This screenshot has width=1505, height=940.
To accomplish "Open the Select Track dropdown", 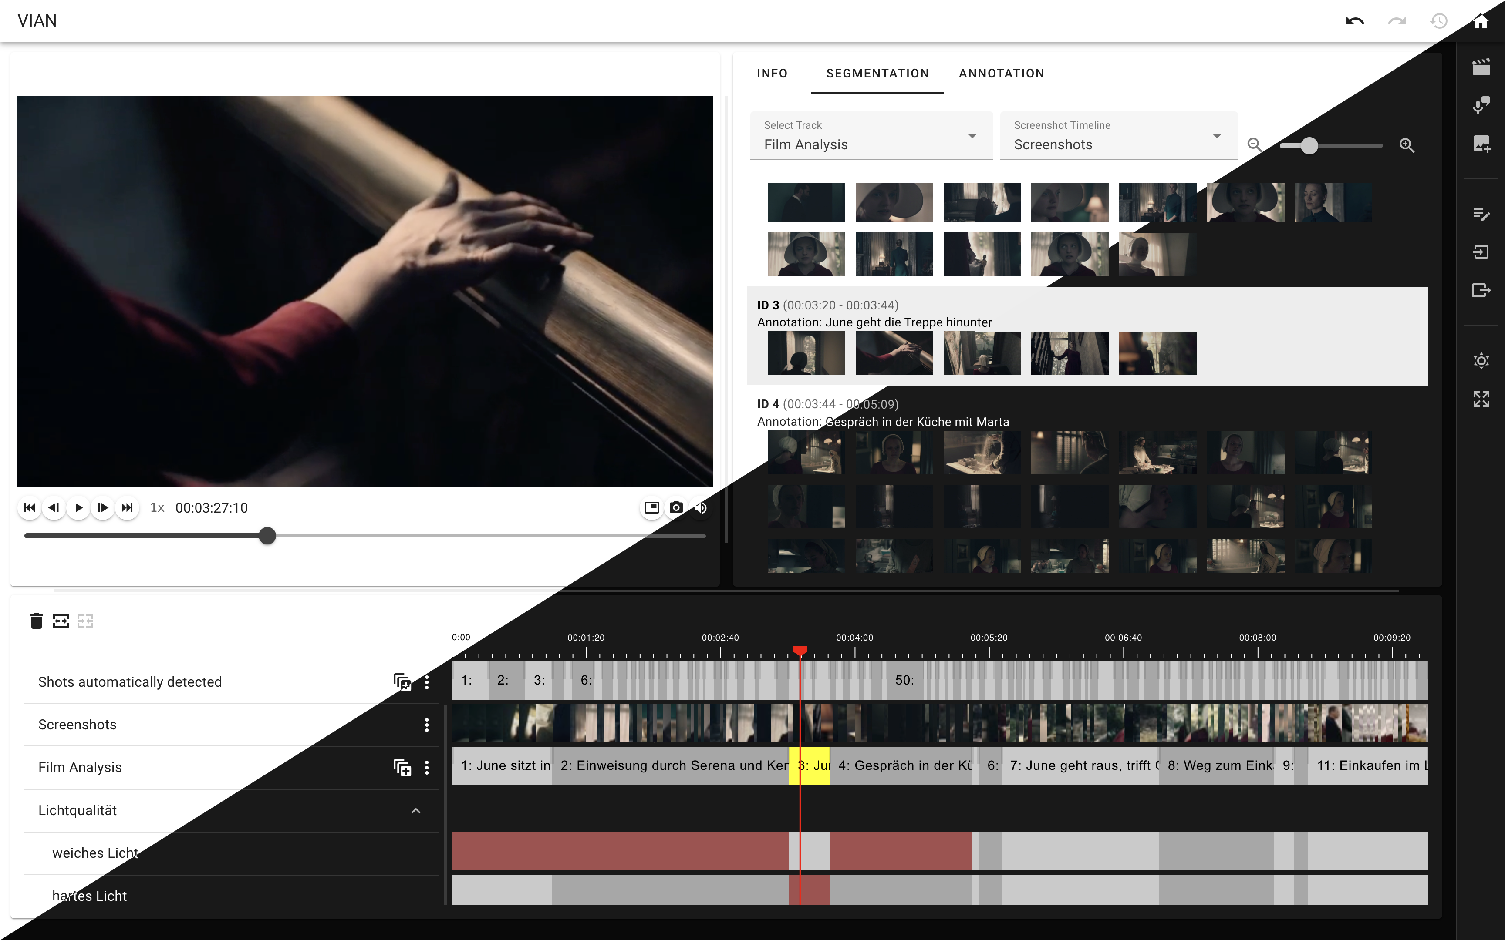I will 871,136.
